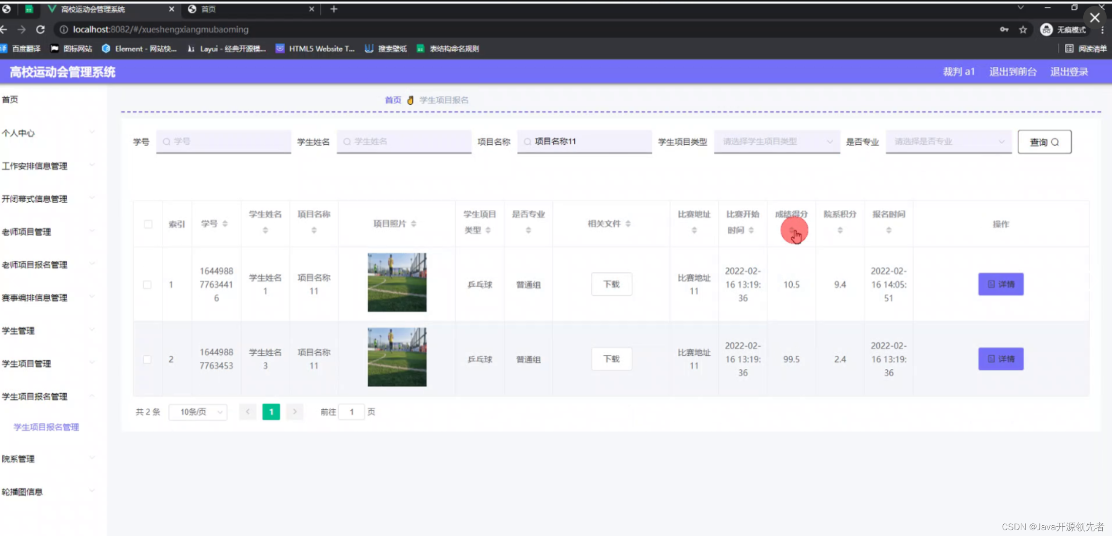This screenshot has height=536, width=1112.
Task: Click 退出登录 in the top navigation
Action: 1068,72
